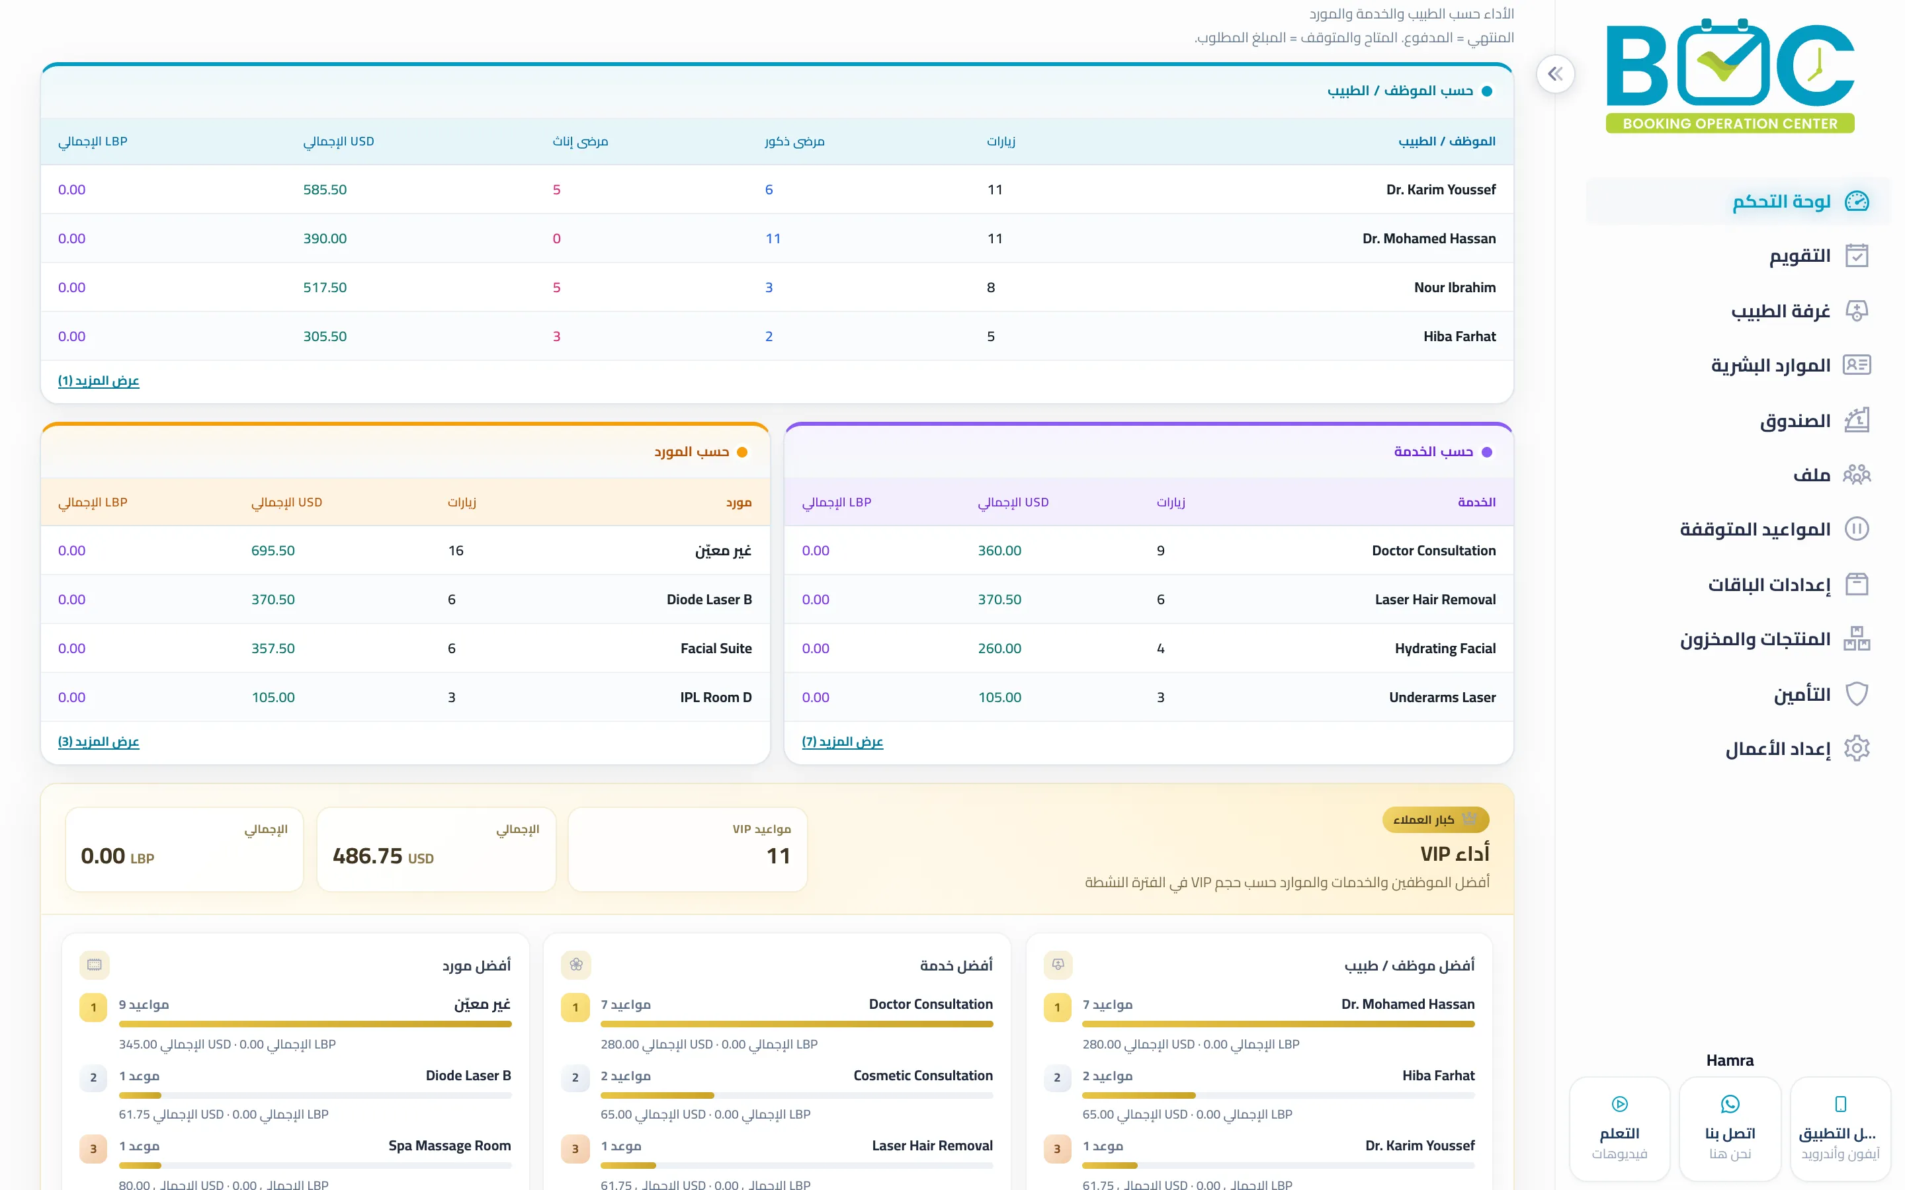Click the Laser Hair Removal service row
Image resolution: width=1905 pixels, height=1190 pixels.
point(1148,600)
